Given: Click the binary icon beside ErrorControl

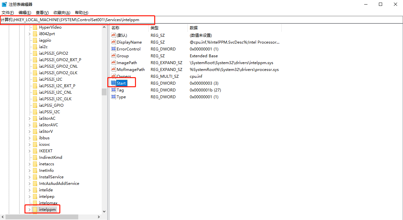Looking at the screenshot, I should click(113, 49).
